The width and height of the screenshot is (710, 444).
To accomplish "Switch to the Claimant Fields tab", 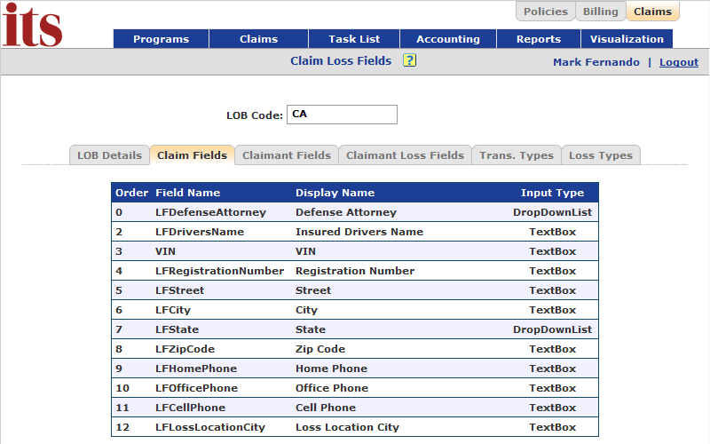I will pyautogui.click(x=287, y=155).
